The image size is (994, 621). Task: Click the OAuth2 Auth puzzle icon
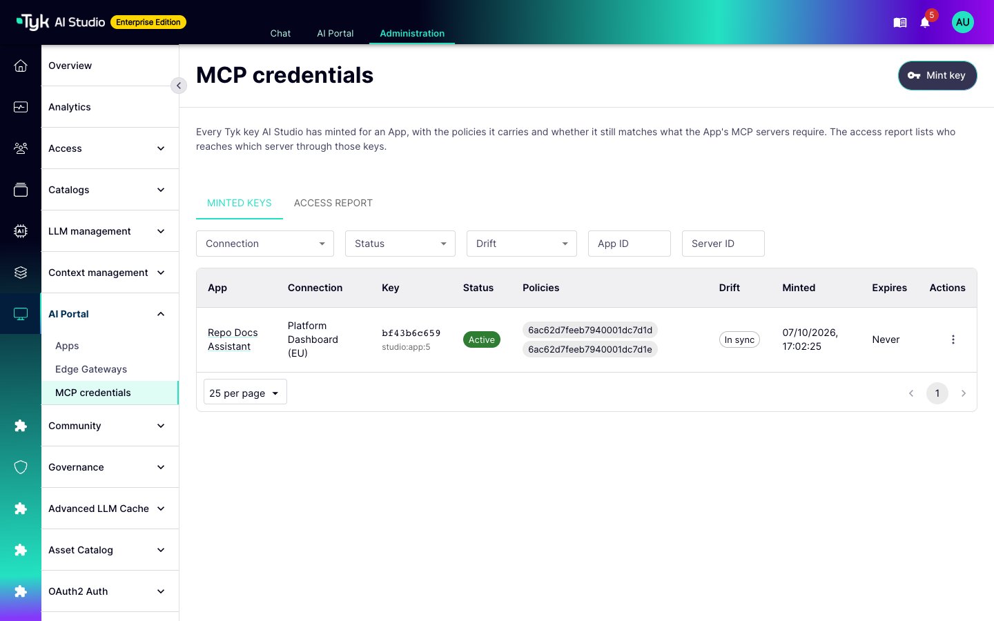tap(21, 591)
